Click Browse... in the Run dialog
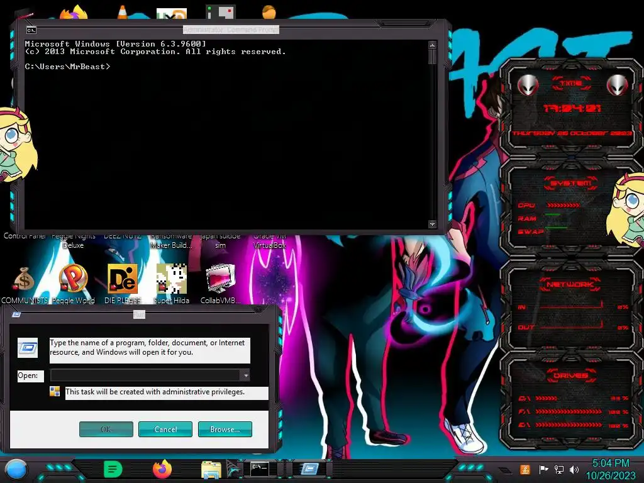The width and height of the screenshot is (644, 483). click(x=225, y=429)
